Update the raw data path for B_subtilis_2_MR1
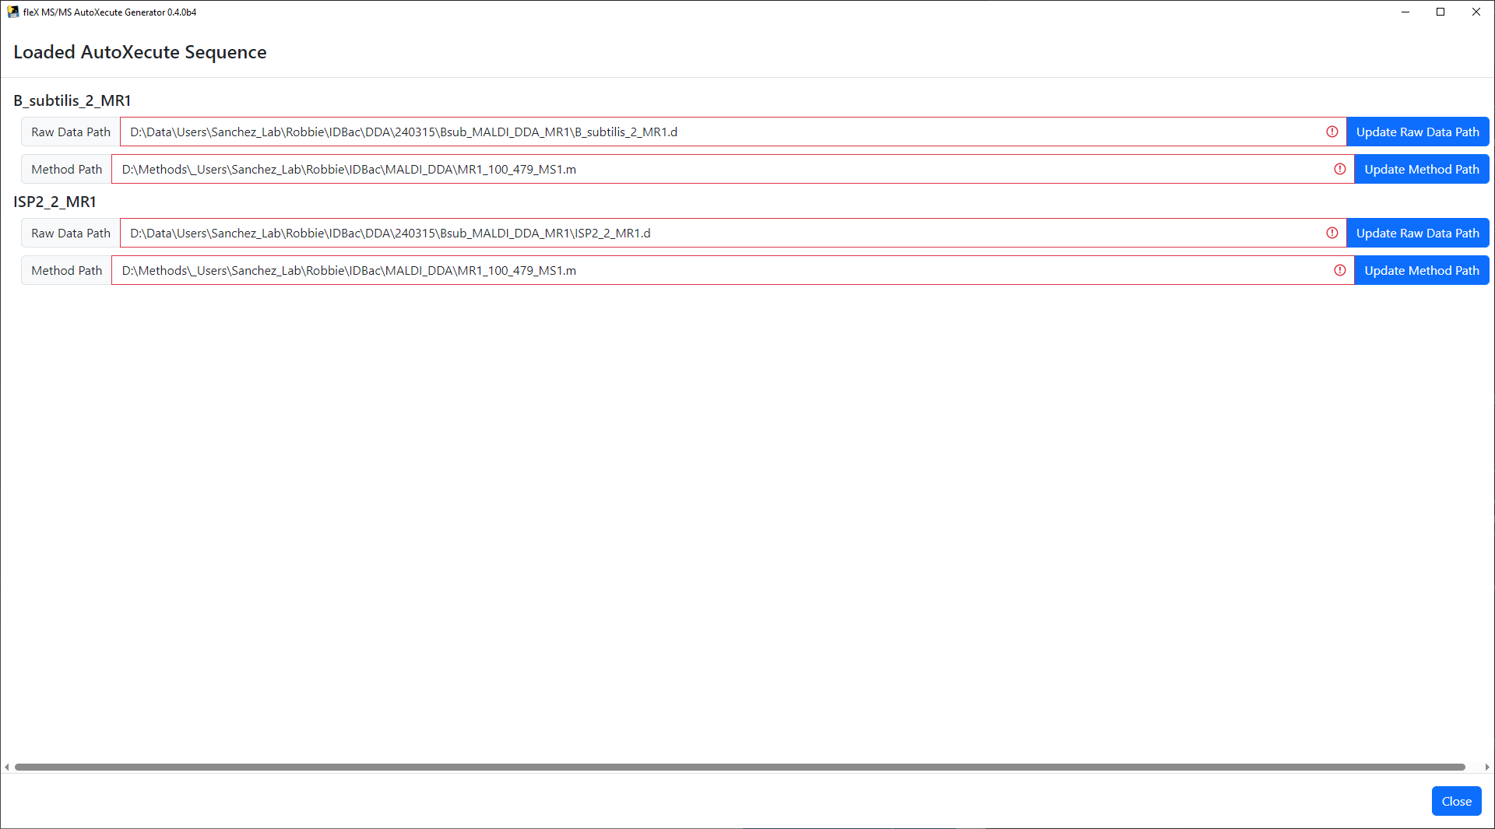Viewport: 1495px width, 829px height. click(1417, 132)
